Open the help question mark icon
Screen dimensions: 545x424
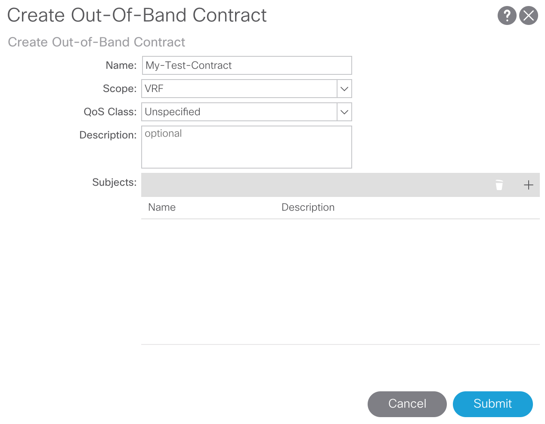tap(507, 16)
